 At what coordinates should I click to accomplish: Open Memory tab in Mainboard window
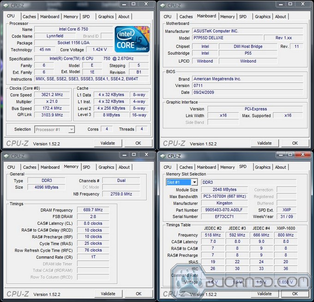click(x=228, y=17)
